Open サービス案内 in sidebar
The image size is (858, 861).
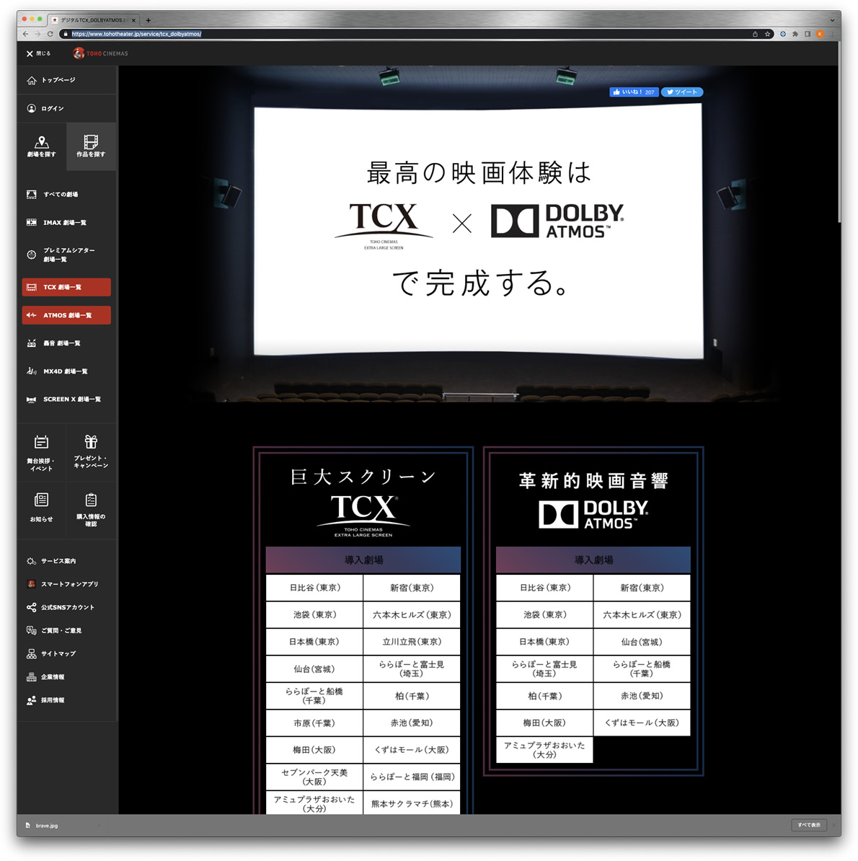pos(51,561)
